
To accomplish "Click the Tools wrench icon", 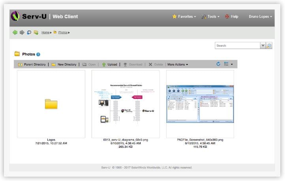I will (x=204, y=17).
